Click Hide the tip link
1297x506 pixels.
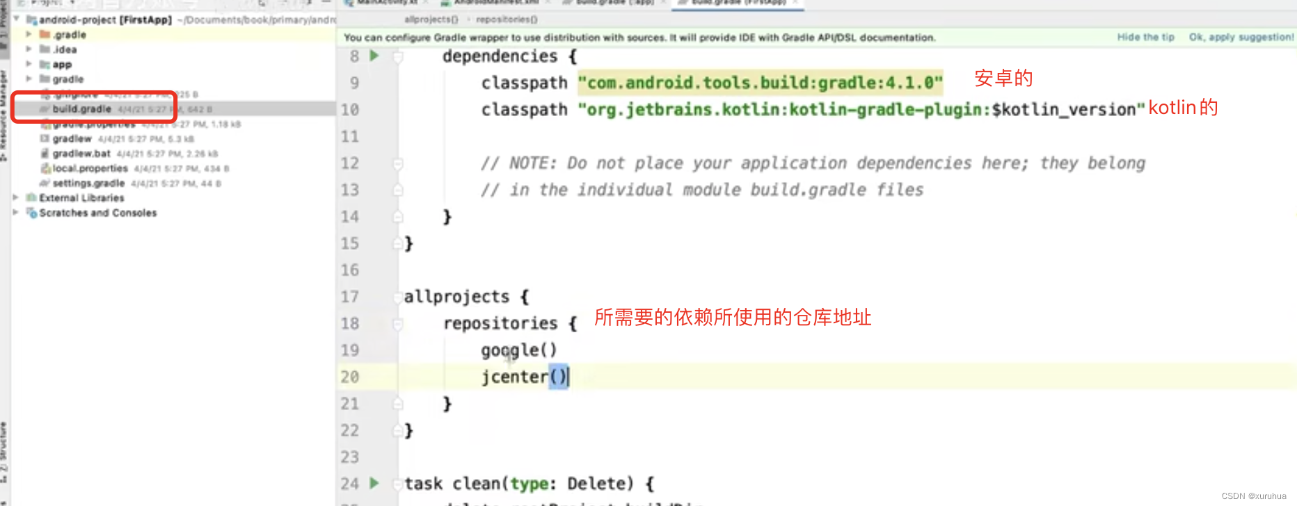1145,37
